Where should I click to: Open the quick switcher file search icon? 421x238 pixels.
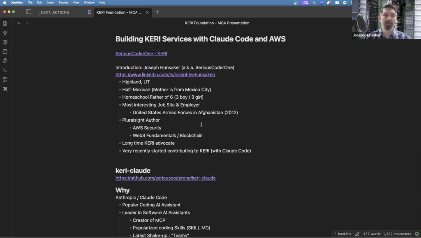pyautogui.click(x=5, y=23)
